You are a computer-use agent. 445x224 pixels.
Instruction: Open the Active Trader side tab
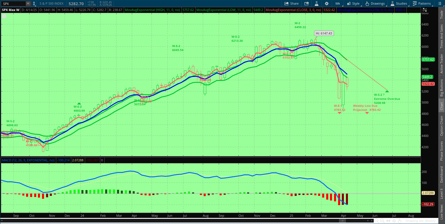click(x=442, y=64)
